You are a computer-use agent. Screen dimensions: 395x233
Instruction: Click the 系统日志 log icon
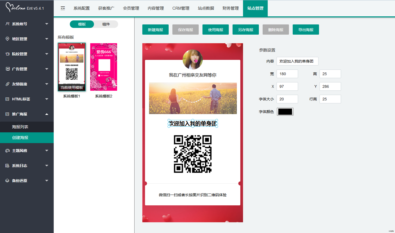tap(8, 166)
